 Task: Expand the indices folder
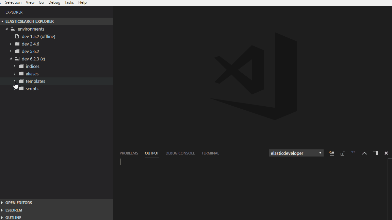[15, 66]
